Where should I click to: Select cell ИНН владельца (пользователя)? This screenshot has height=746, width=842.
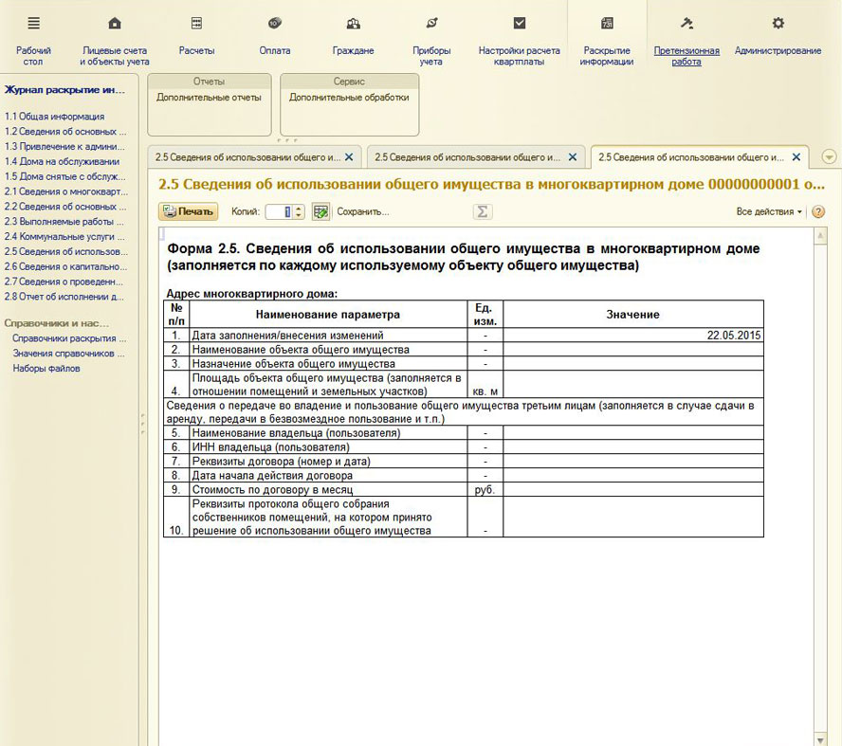click(x=328, y=447)
